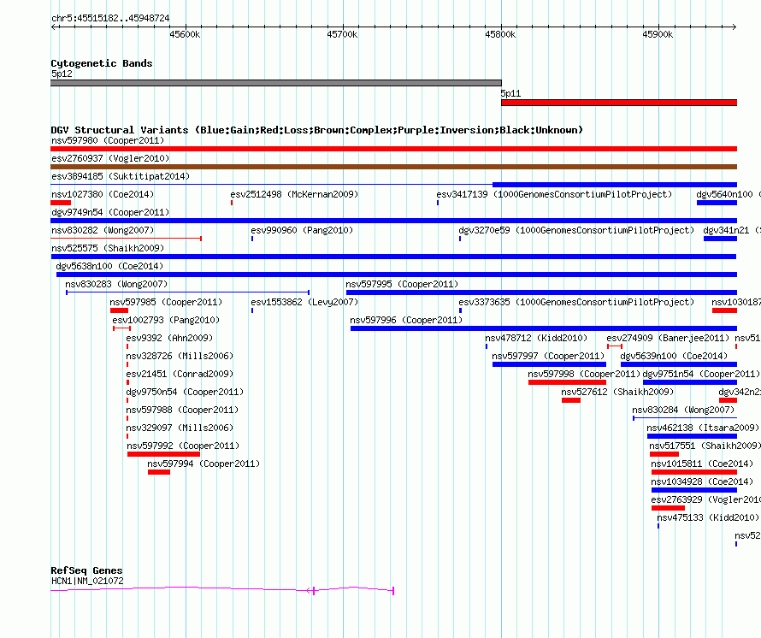Viewport: 761px width, 638px height.
Task: Open nsv830284 (Wong2007) variant
Action: pos(683,411)
